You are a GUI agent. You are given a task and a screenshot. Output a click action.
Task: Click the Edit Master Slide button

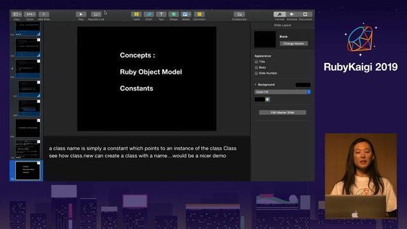coord(282,113)
